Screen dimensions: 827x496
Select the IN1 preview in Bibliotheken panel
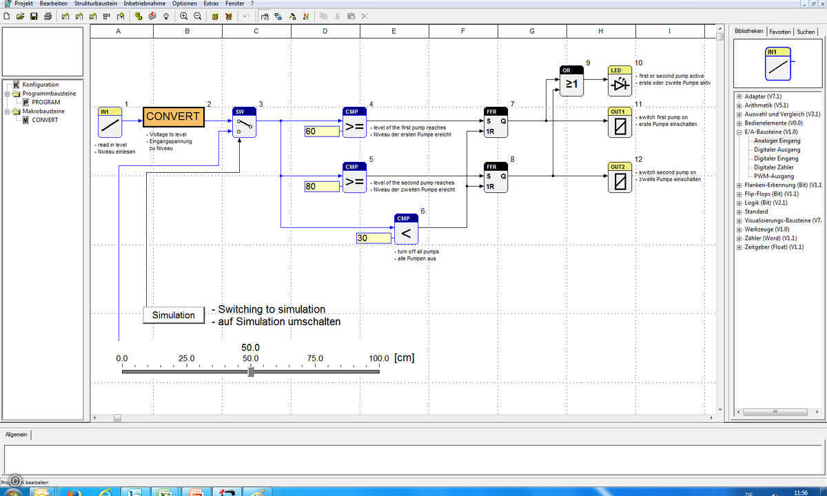pyautogui.click(x=777, y=63)
